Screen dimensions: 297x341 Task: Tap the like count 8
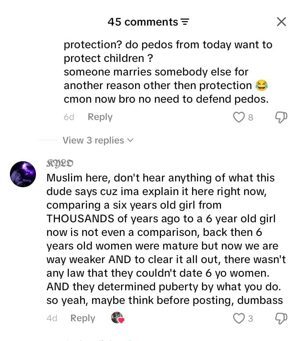tap(251, 118)
